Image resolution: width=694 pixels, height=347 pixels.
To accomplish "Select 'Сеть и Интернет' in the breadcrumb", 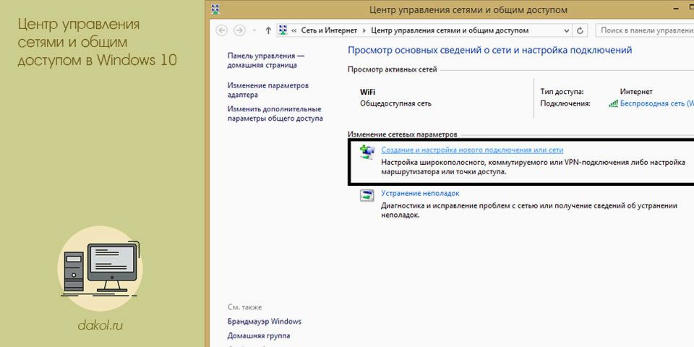I will [x=329, y=30].
